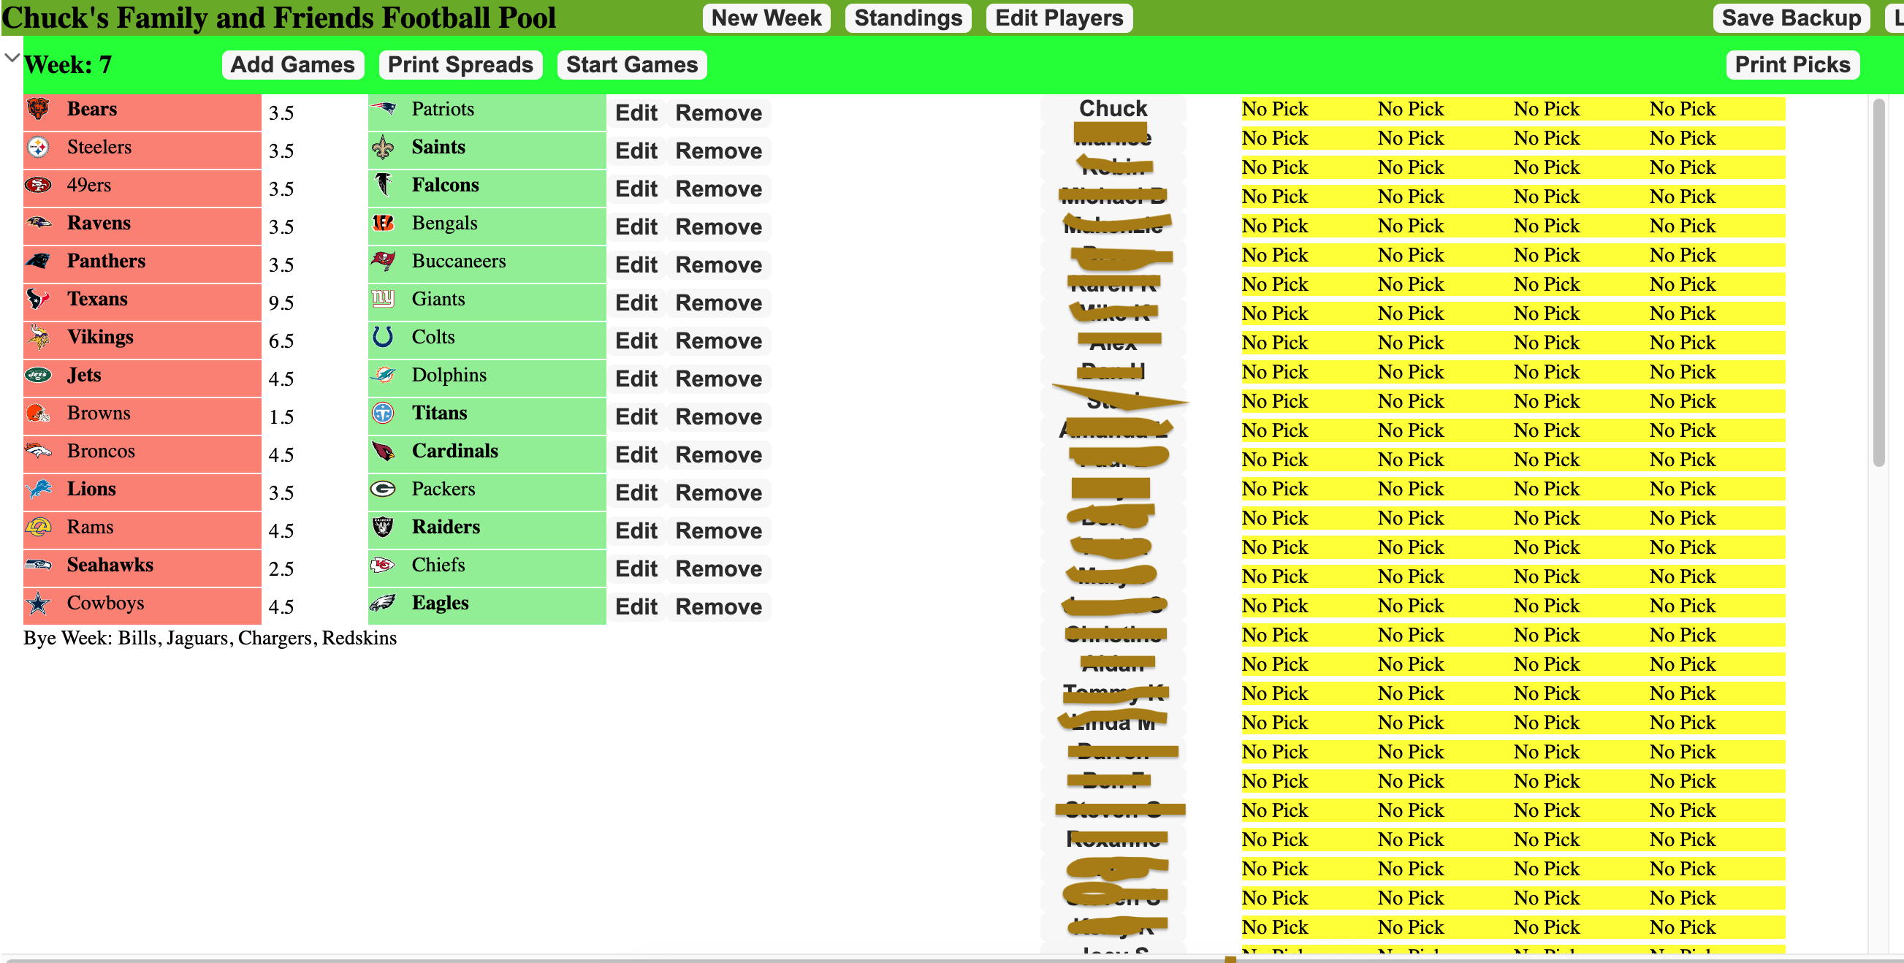Click the Giants ny logo
Screen dimensions: 1904x963
point(383,299)
